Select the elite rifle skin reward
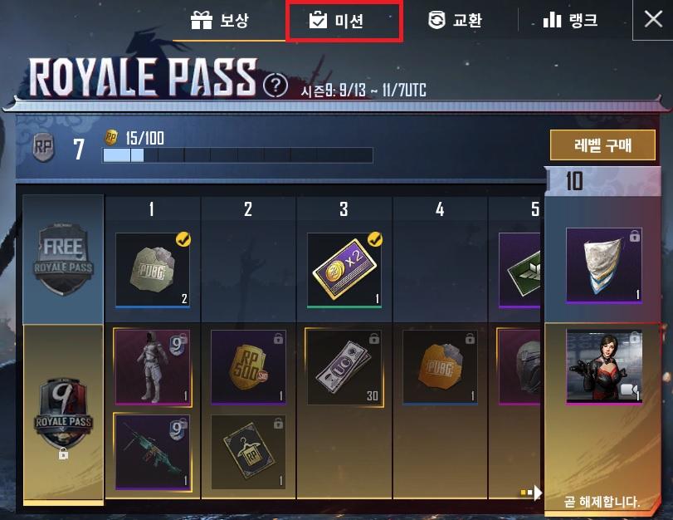Image resolution: width=673 pixels, height=520 pixels. (153, 452)
